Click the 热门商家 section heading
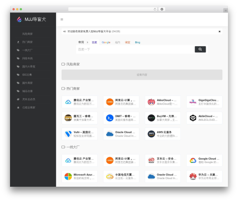The height and width of the screenshot is (201, 238). pos(73,88)
